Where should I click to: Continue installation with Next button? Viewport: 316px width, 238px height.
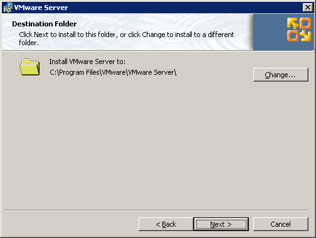tap(221, 224)
